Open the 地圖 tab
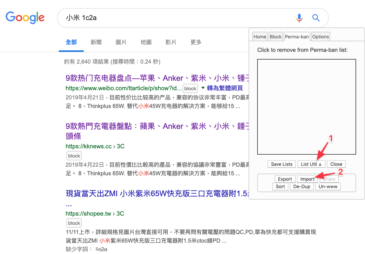The height and width of the screenshot is (254, 365). [x=146, y=42]
